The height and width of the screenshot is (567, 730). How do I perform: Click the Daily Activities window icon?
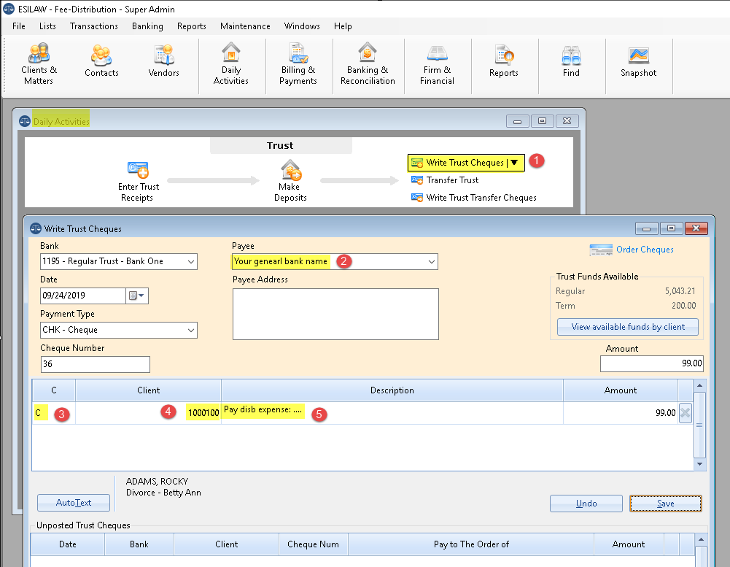25,122
